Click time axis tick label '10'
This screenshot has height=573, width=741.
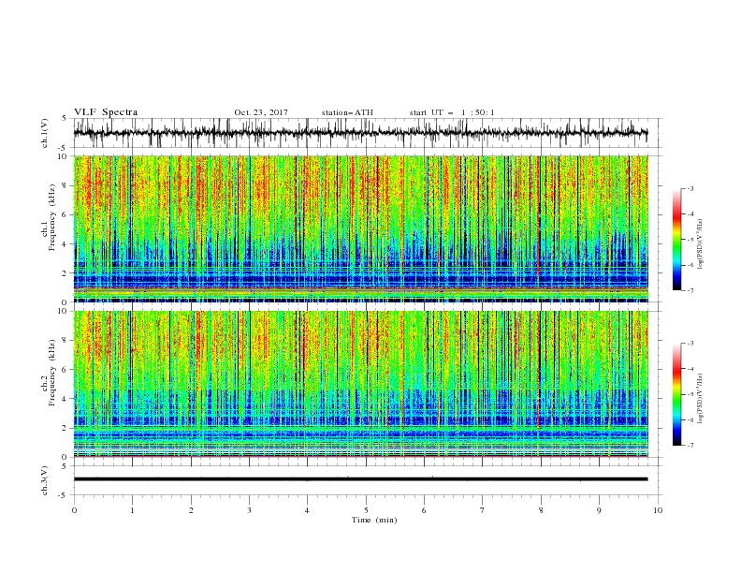tap(658, 510)
